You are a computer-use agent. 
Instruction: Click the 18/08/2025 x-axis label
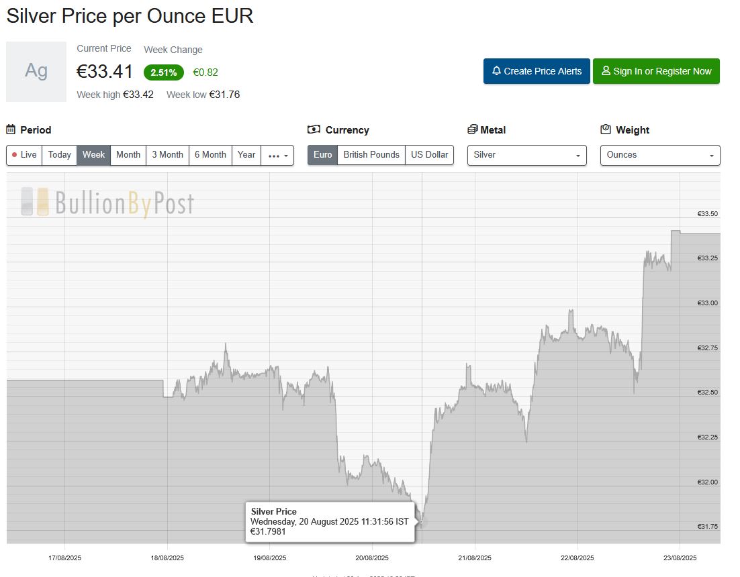tap(167, 558)
